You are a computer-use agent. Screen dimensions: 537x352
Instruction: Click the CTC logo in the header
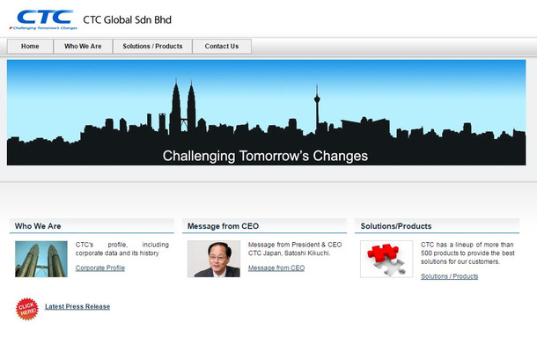click(x=43, y=20)
